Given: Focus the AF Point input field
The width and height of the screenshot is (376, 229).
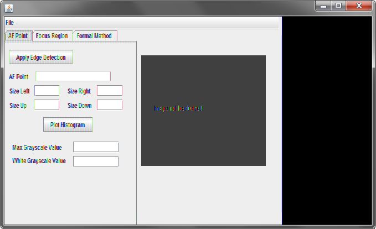Looking at the screenshot, I should click(73, 76).
